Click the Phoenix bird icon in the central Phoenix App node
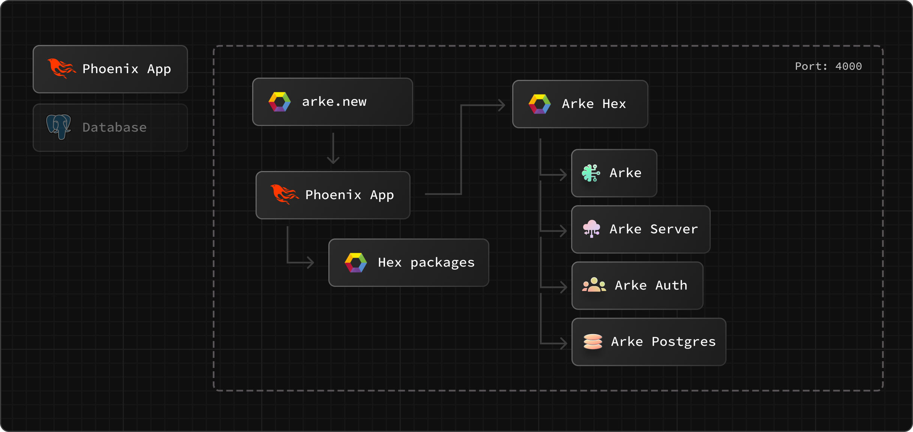The height and width of the screenshot is (432, 913). [x=284, y=194]
